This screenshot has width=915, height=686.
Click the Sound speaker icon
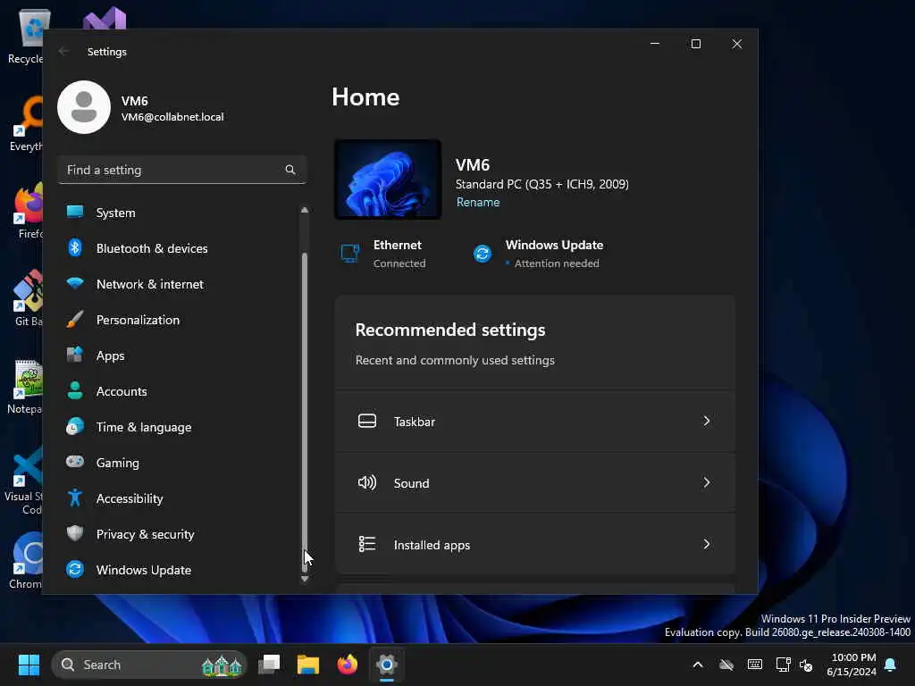[x=367, y=483]
